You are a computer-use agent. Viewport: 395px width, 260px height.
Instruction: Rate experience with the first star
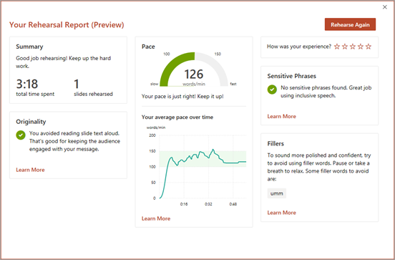(x=337, y=47)
